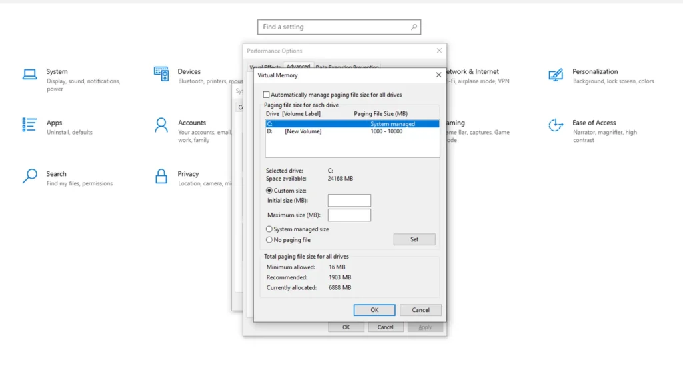Open the Personalization settings title
Screen dimensions: 683x384
pyautogui.click(x=595, y=71)
